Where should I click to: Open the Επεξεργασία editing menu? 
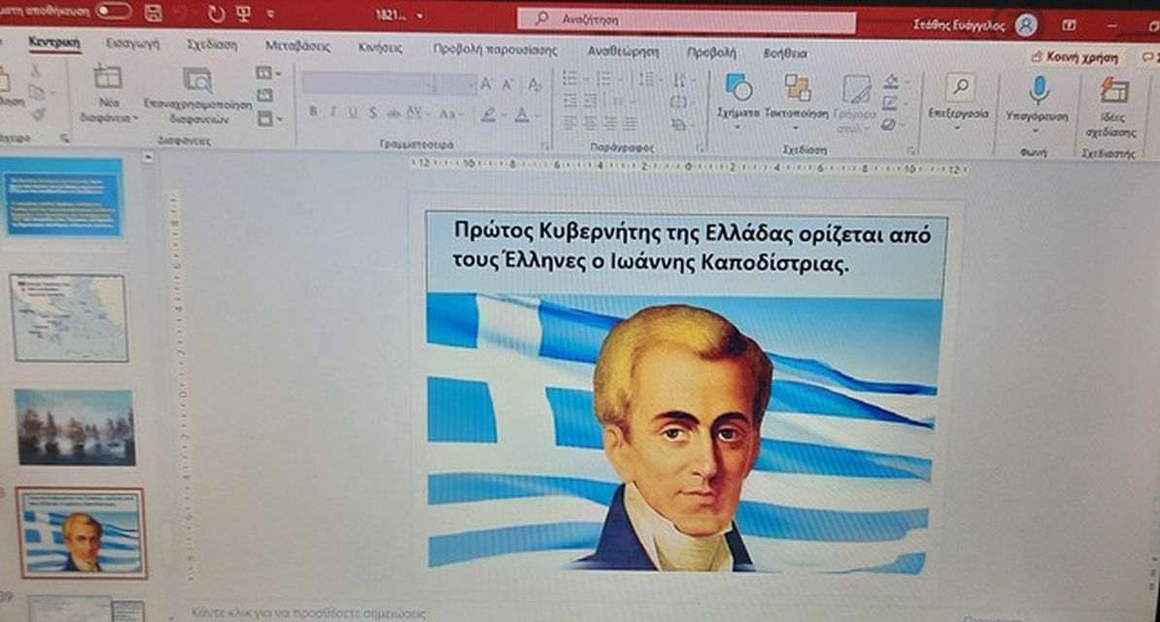pos(959,101)
